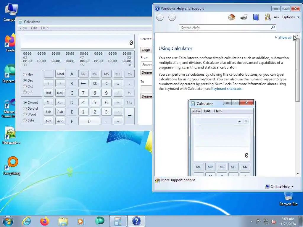Open the Keyboard shortcuts link

226,89
